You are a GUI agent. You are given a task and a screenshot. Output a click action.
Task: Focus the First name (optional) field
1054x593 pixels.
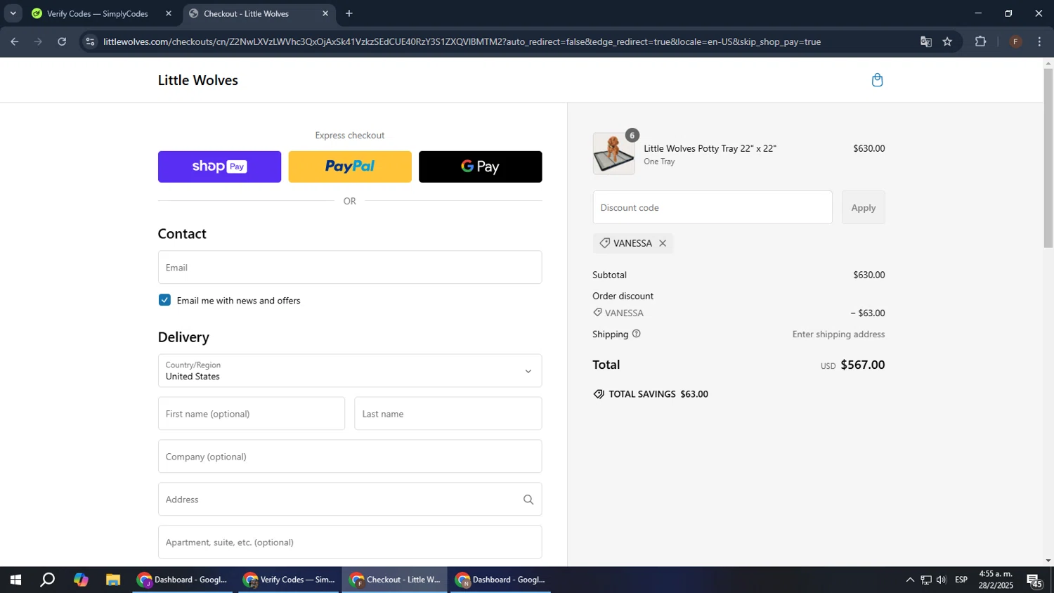[252, 414]
